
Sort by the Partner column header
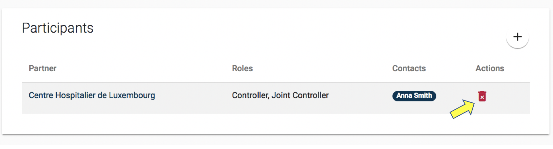coord(42,68)
